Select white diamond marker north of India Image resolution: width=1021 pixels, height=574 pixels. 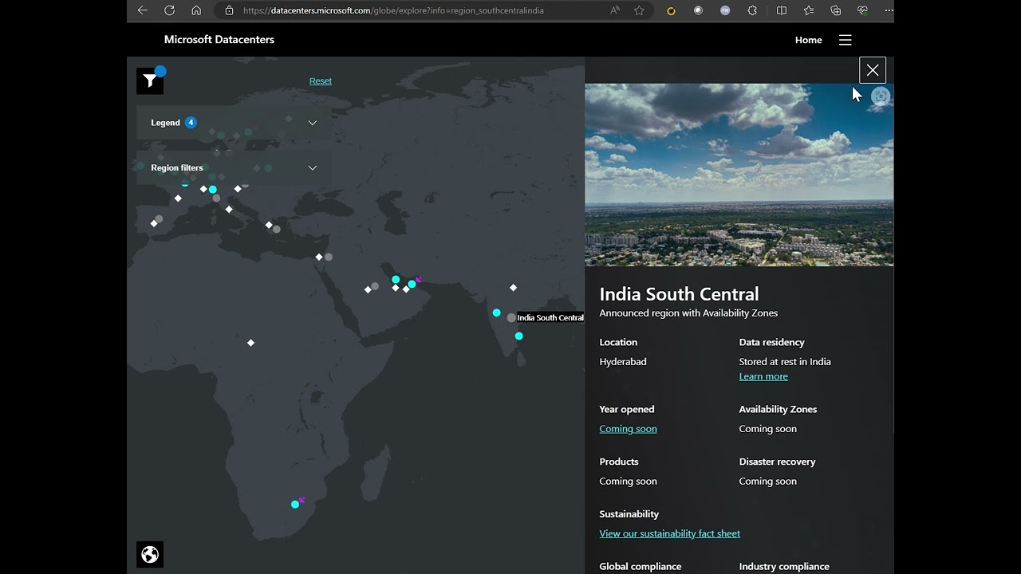513,287
